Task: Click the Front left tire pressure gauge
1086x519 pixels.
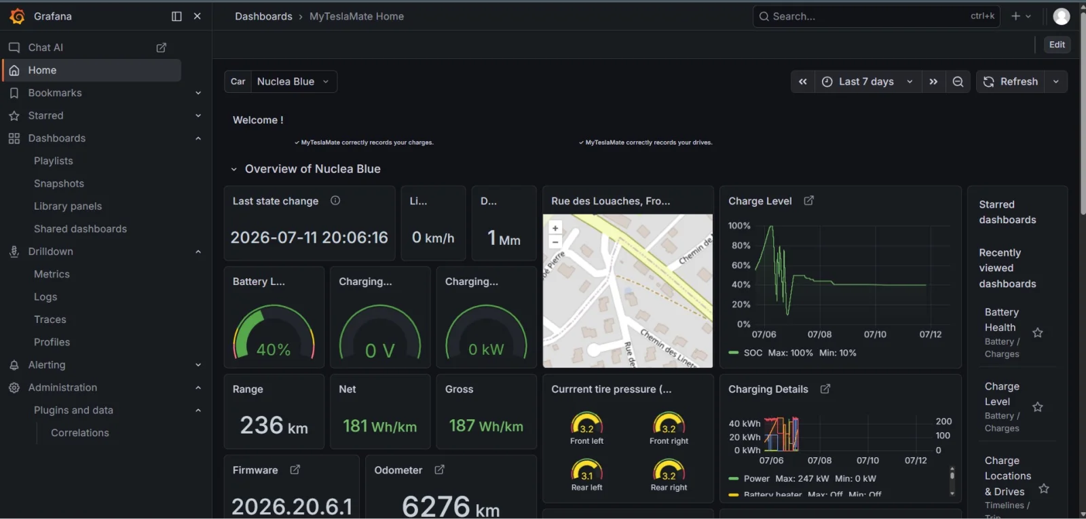Action: (x=586, y=423)
